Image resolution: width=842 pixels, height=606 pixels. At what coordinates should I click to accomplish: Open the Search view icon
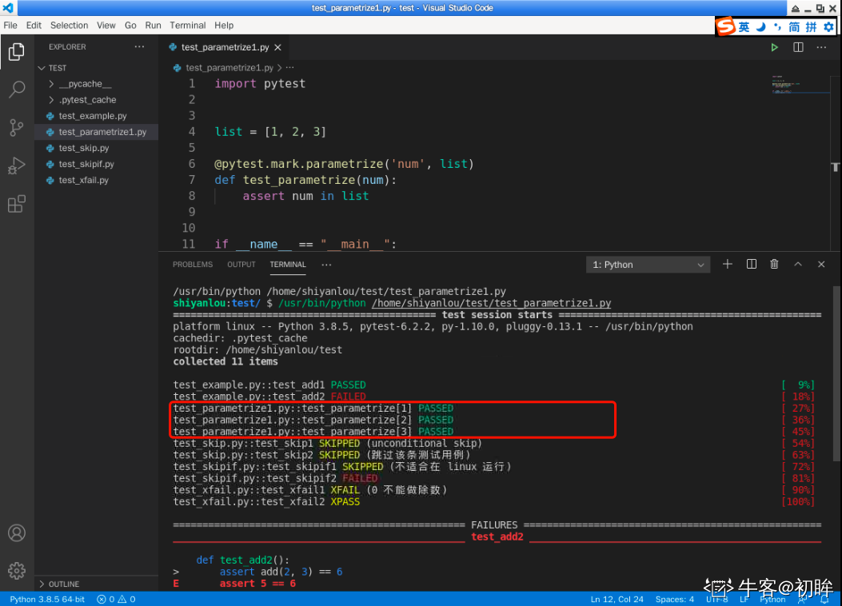17,90
